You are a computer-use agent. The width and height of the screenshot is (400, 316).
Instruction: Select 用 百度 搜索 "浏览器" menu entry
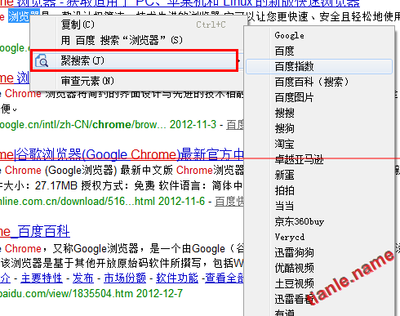click(136, 40)
